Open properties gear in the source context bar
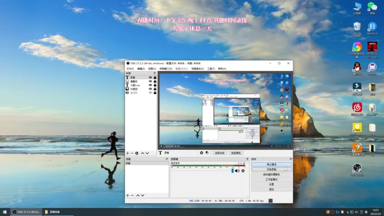Image resolution: width=384 pixels, height=216 pixels. pos(202,153)
